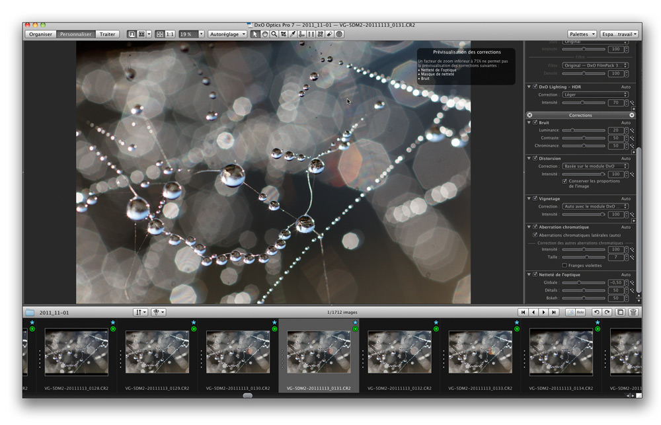Open the Corrections palette menu arrow
Viewport: 661px width, 425px height.
(632, 115)
